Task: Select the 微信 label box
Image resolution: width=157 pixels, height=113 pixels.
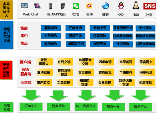Action: pyautogui.click(x=75, y=14)
